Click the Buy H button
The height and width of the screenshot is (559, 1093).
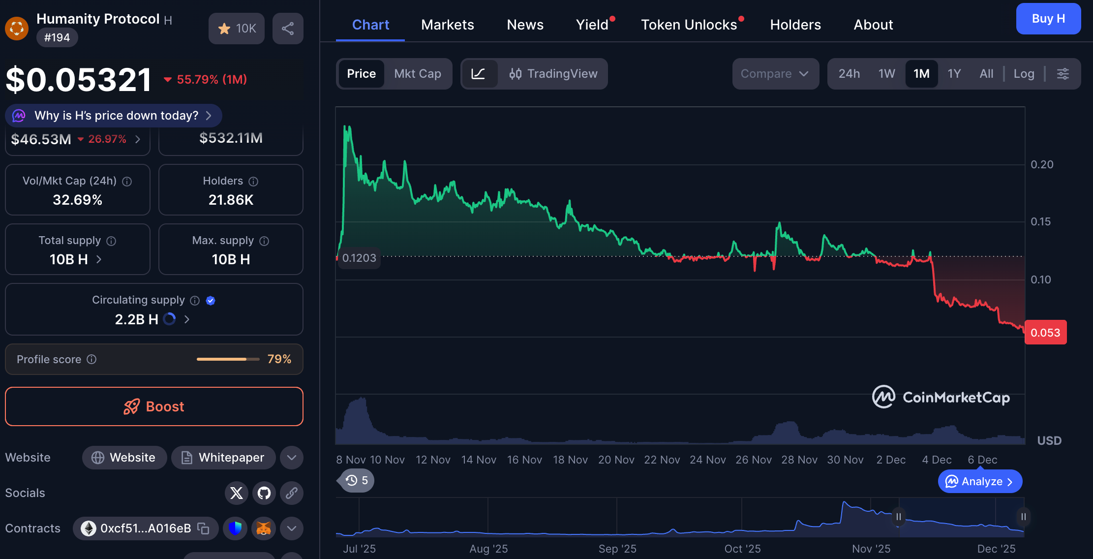coord(1048,19)
